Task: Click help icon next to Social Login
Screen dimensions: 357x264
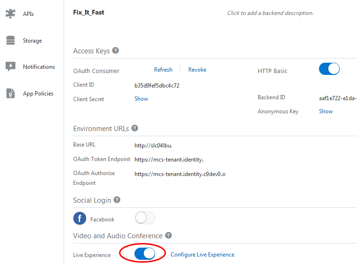Action: [x=117, y=200]
